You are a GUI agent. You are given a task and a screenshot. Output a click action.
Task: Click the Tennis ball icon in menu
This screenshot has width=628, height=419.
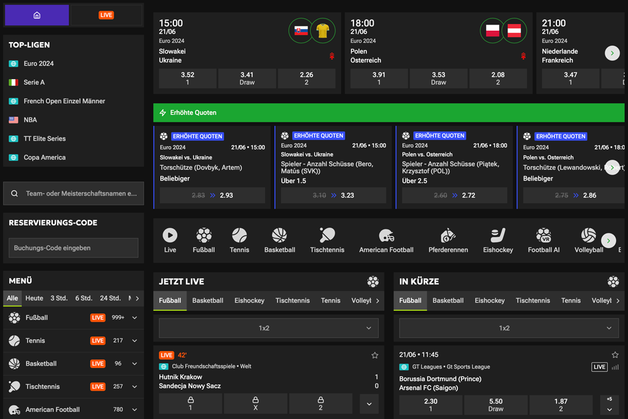[14, 340]
